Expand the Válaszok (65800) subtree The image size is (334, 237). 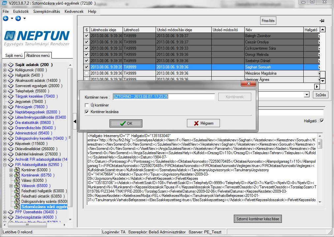pos(11,186)
